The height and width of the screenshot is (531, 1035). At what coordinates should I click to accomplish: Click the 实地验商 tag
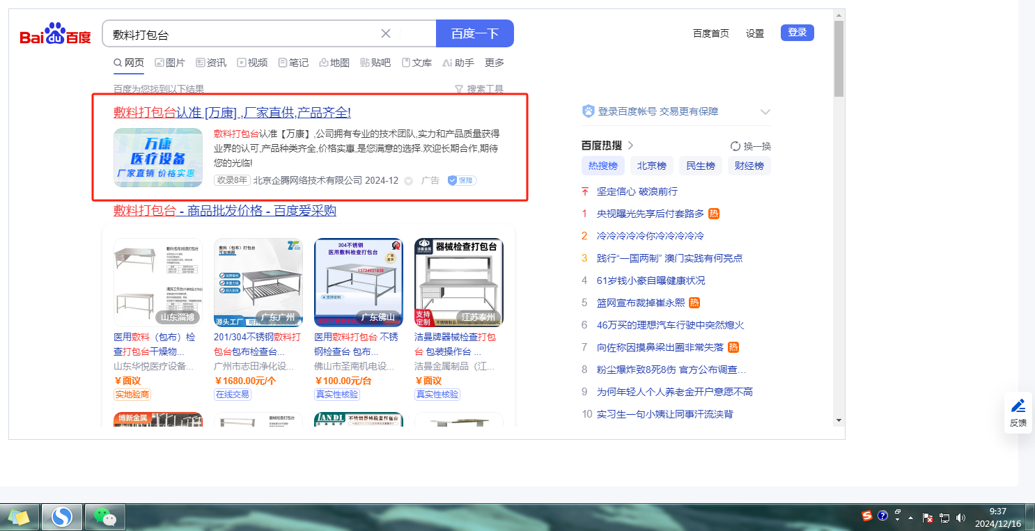pos(132,395)
